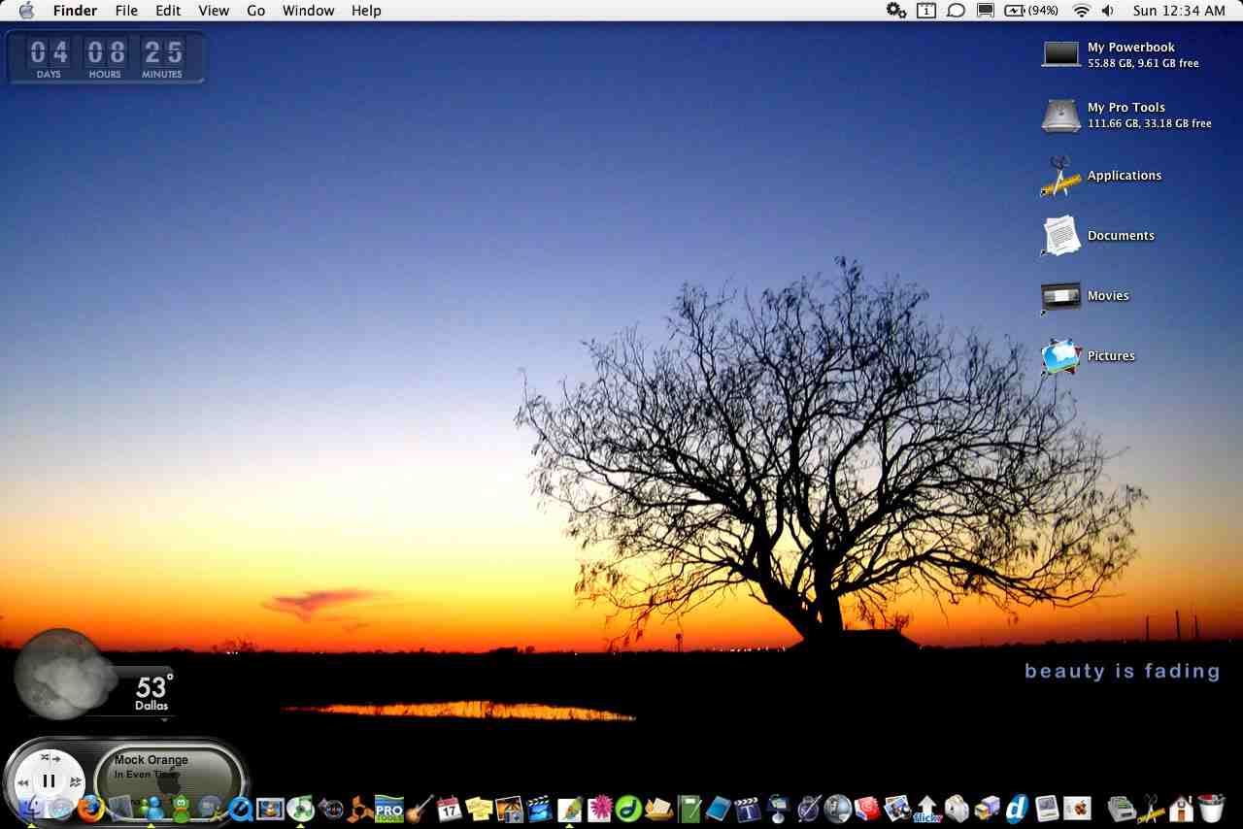Click the countdown timer days display
Viewport: 1243px width, 829px height.
point(48,56)
